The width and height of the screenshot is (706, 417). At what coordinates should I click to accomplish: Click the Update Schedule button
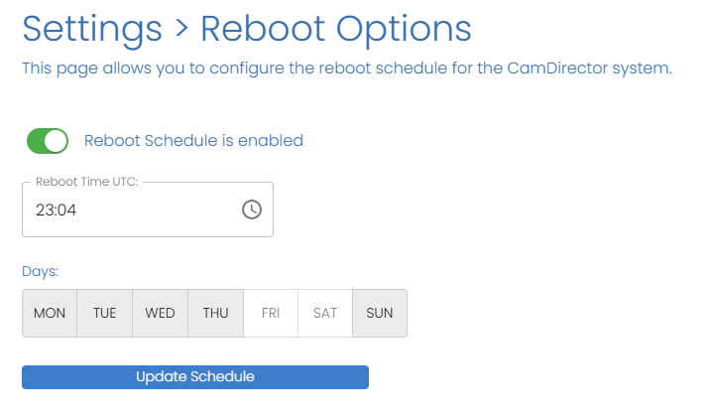coord(195,377)
